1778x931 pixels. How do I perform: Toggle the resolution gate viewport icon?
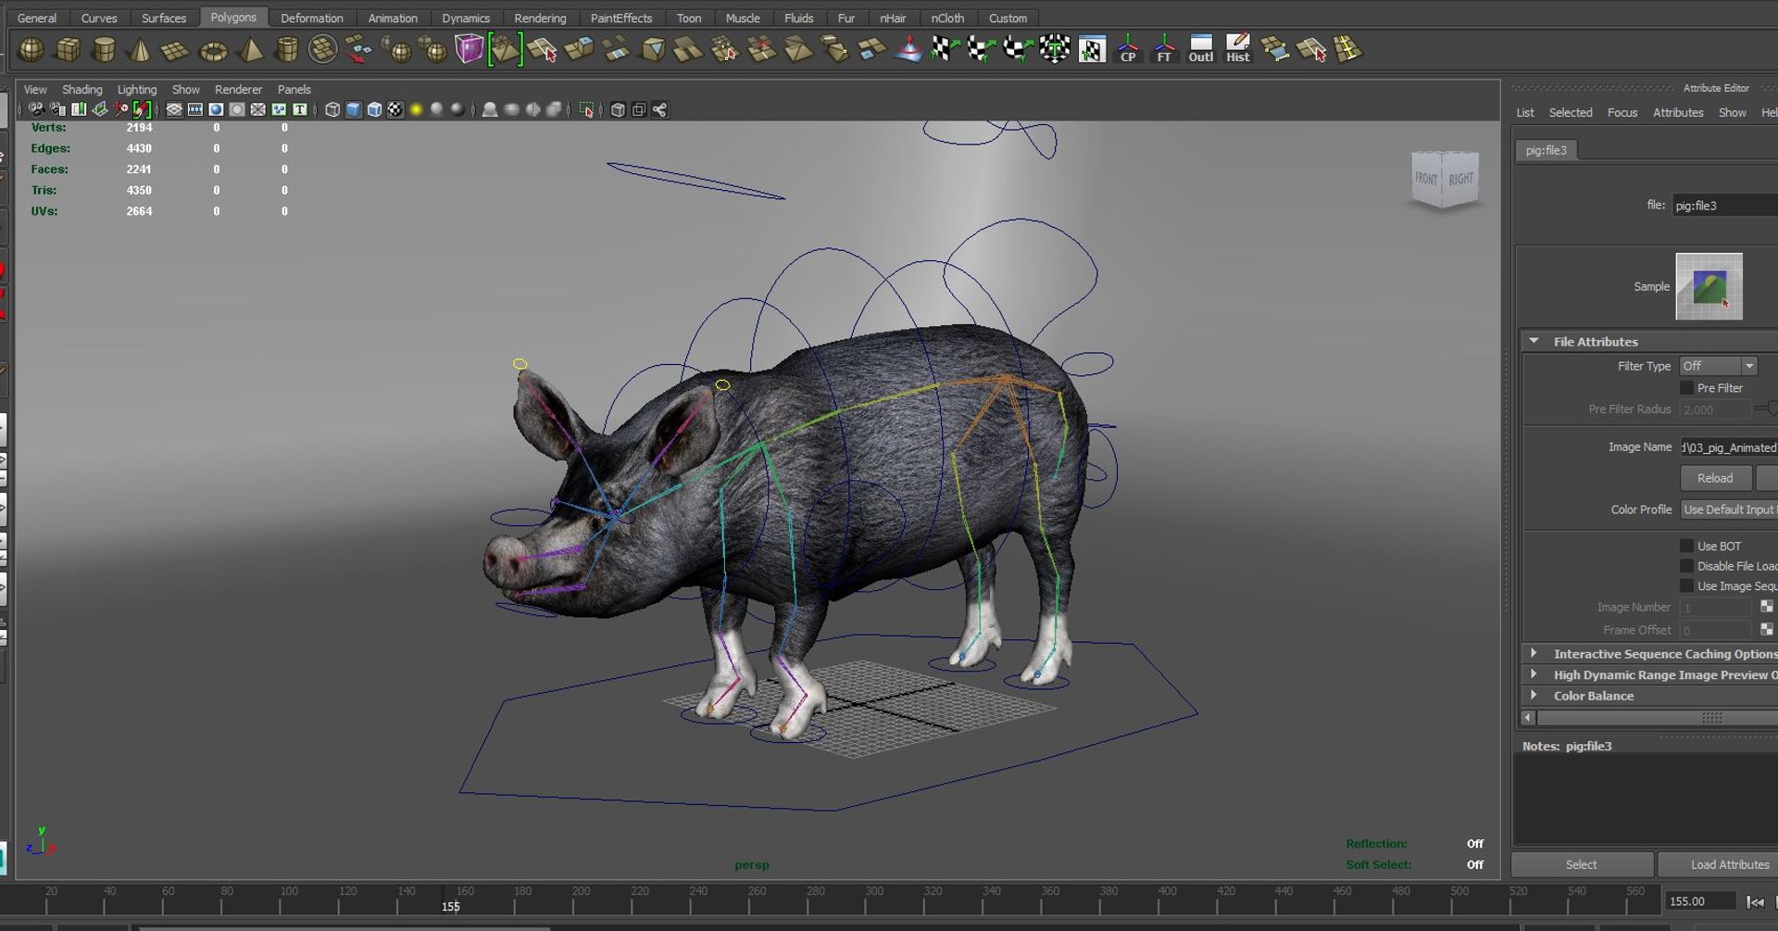216,109
